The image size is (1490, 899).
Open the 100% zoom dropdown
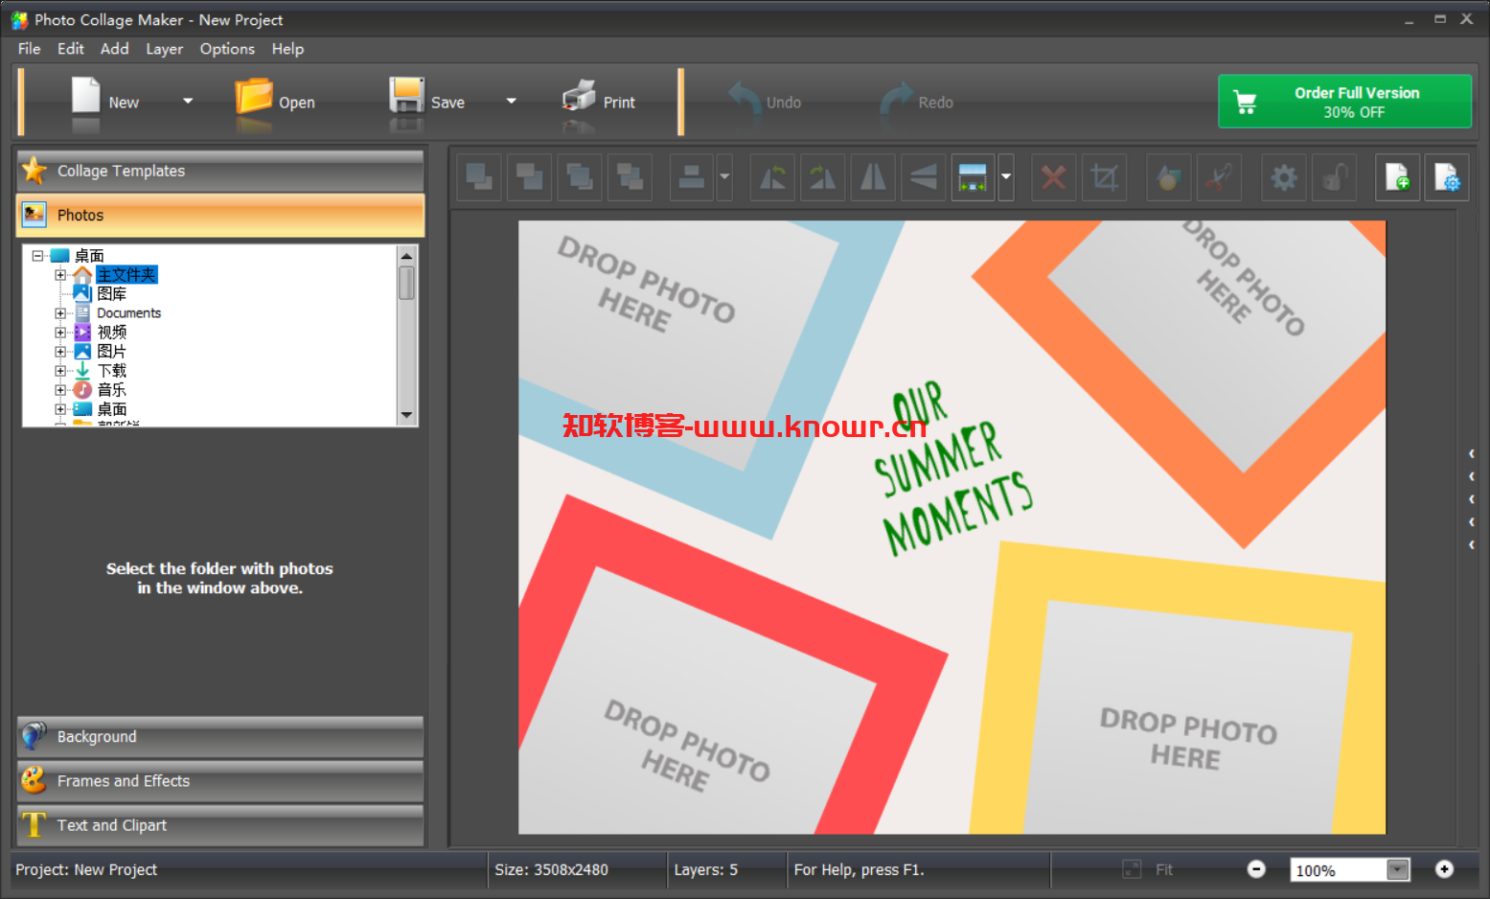tap(1398, 870)
